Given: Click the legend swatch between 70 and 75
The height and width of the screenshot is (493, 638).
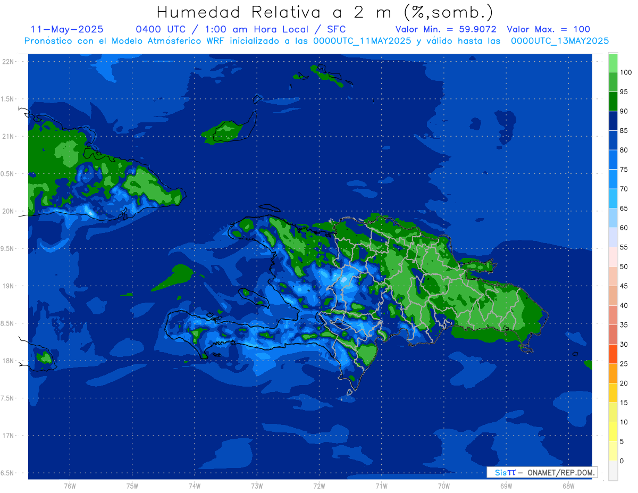Looking at the screenshot, I should 613,179.
